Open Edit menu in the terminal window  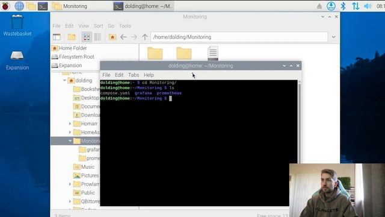click(x=119, y=75)
